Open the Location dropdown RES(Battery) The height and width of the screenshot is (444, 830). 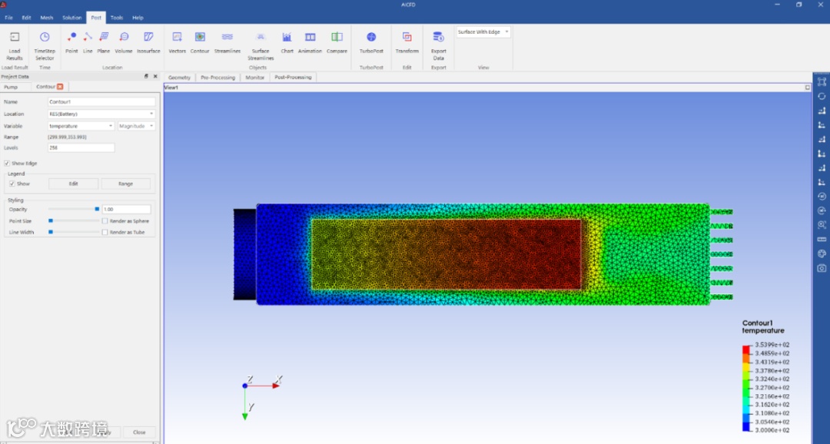(101, 114)
